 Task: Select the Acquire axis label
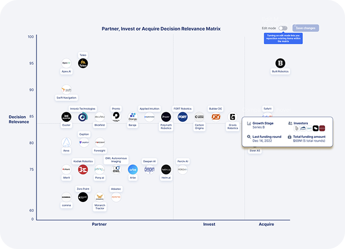pyautogui.click(x=266, y=224)
